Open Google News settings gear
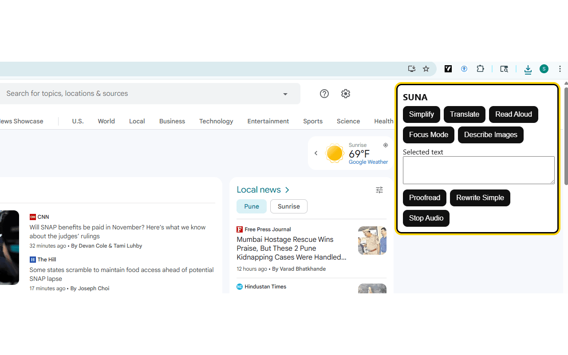This screenshot has height=355, width=568. click(x=346, y=94)
